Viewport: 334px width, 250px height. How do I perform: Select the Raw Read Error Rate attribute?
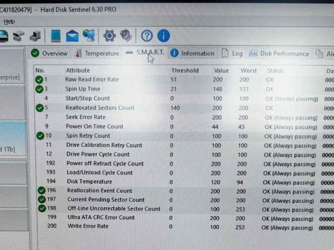[92, 79]
